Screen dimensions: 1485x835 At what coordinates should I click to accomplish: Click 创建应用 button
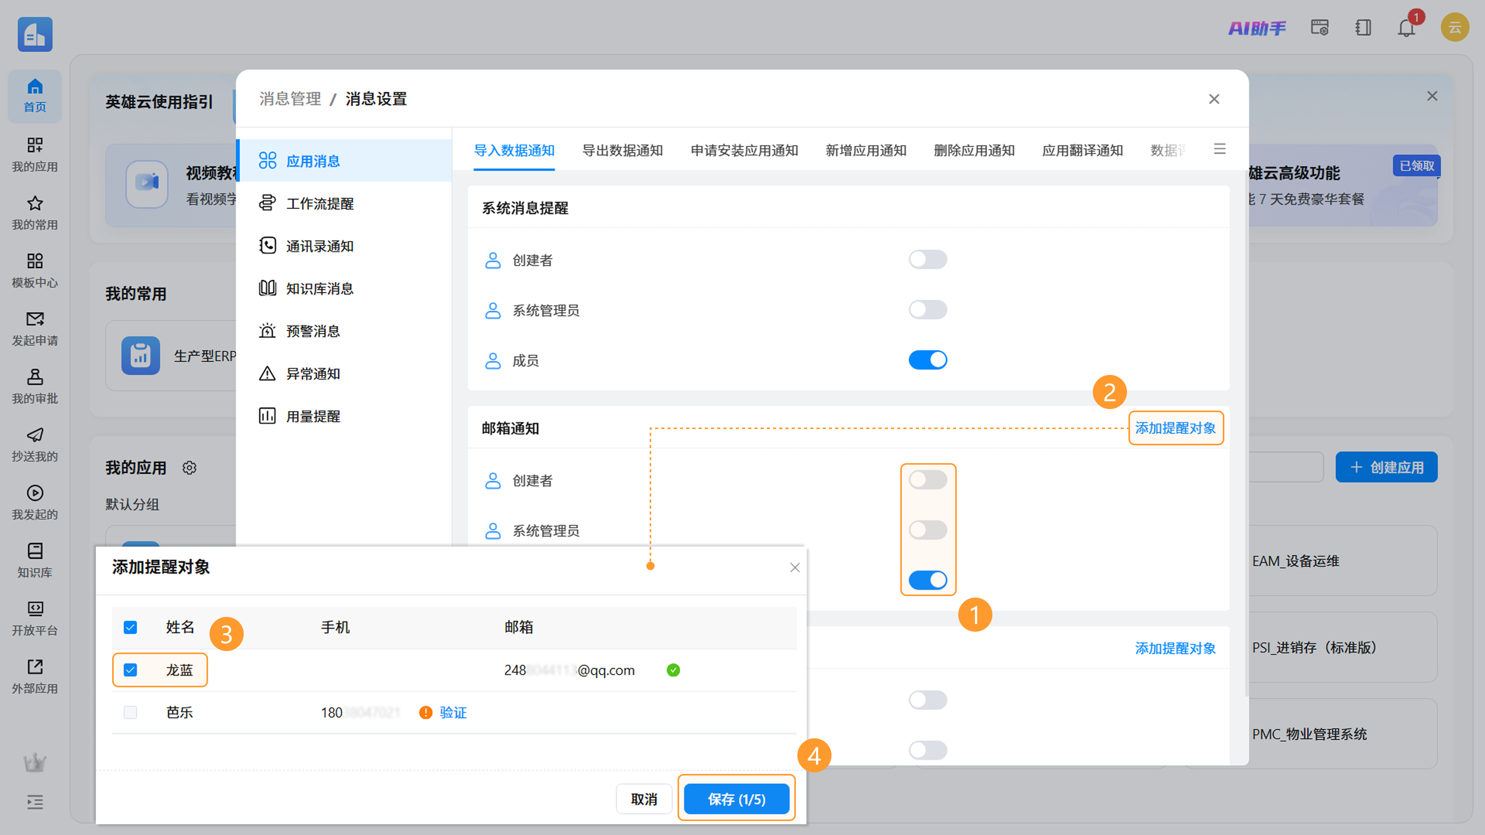(1386, 467)
